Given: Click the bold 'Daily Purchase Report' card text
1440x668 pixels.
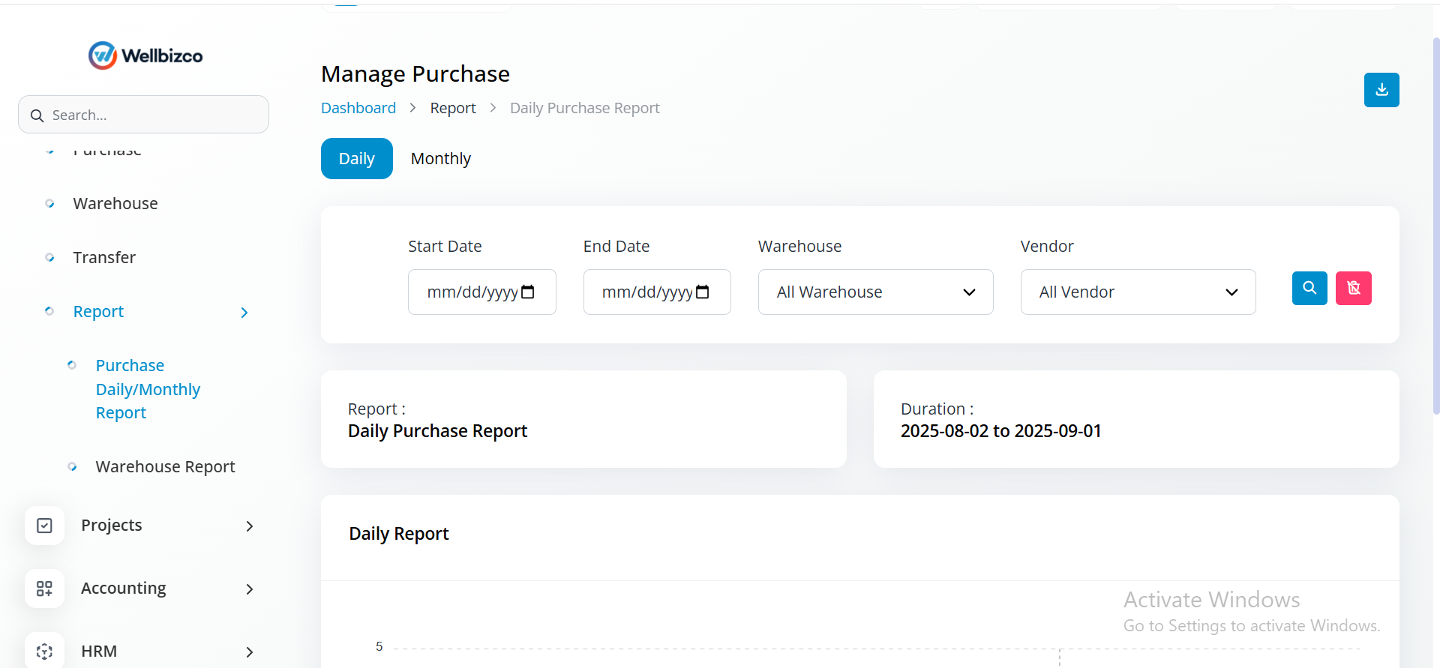Looking at the screenshot, I should point(438,431).
